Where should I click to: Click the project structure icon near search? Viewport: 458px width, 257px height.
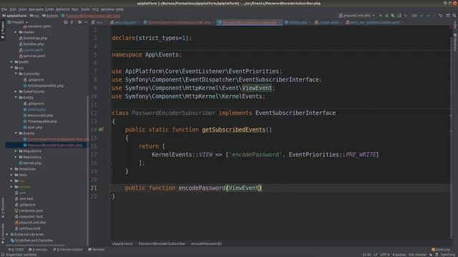click(x=448, y=16)
